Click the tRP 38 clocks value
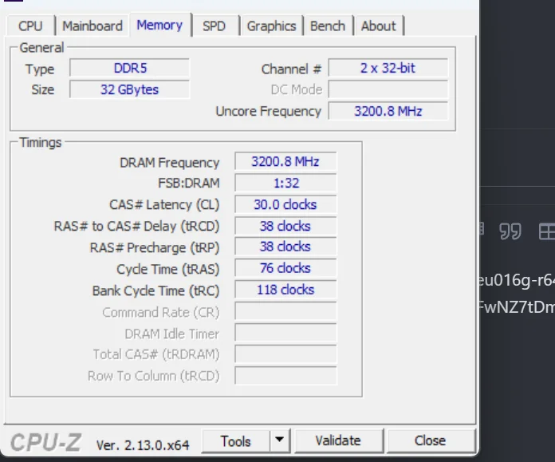This screenshot has width=555, height=462. pyautogui.click(x=285, y=247)
